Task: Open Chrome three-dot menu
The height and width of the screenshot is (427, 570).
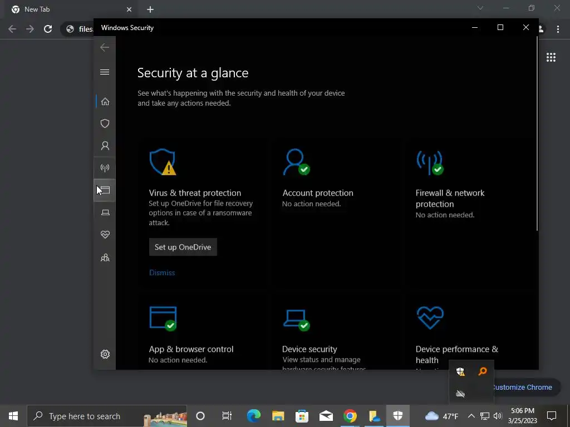Action: pos(558,29)
